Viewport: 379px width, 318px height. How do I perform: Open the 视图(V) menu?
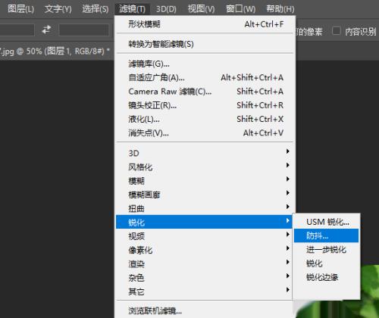coord(201,9)
